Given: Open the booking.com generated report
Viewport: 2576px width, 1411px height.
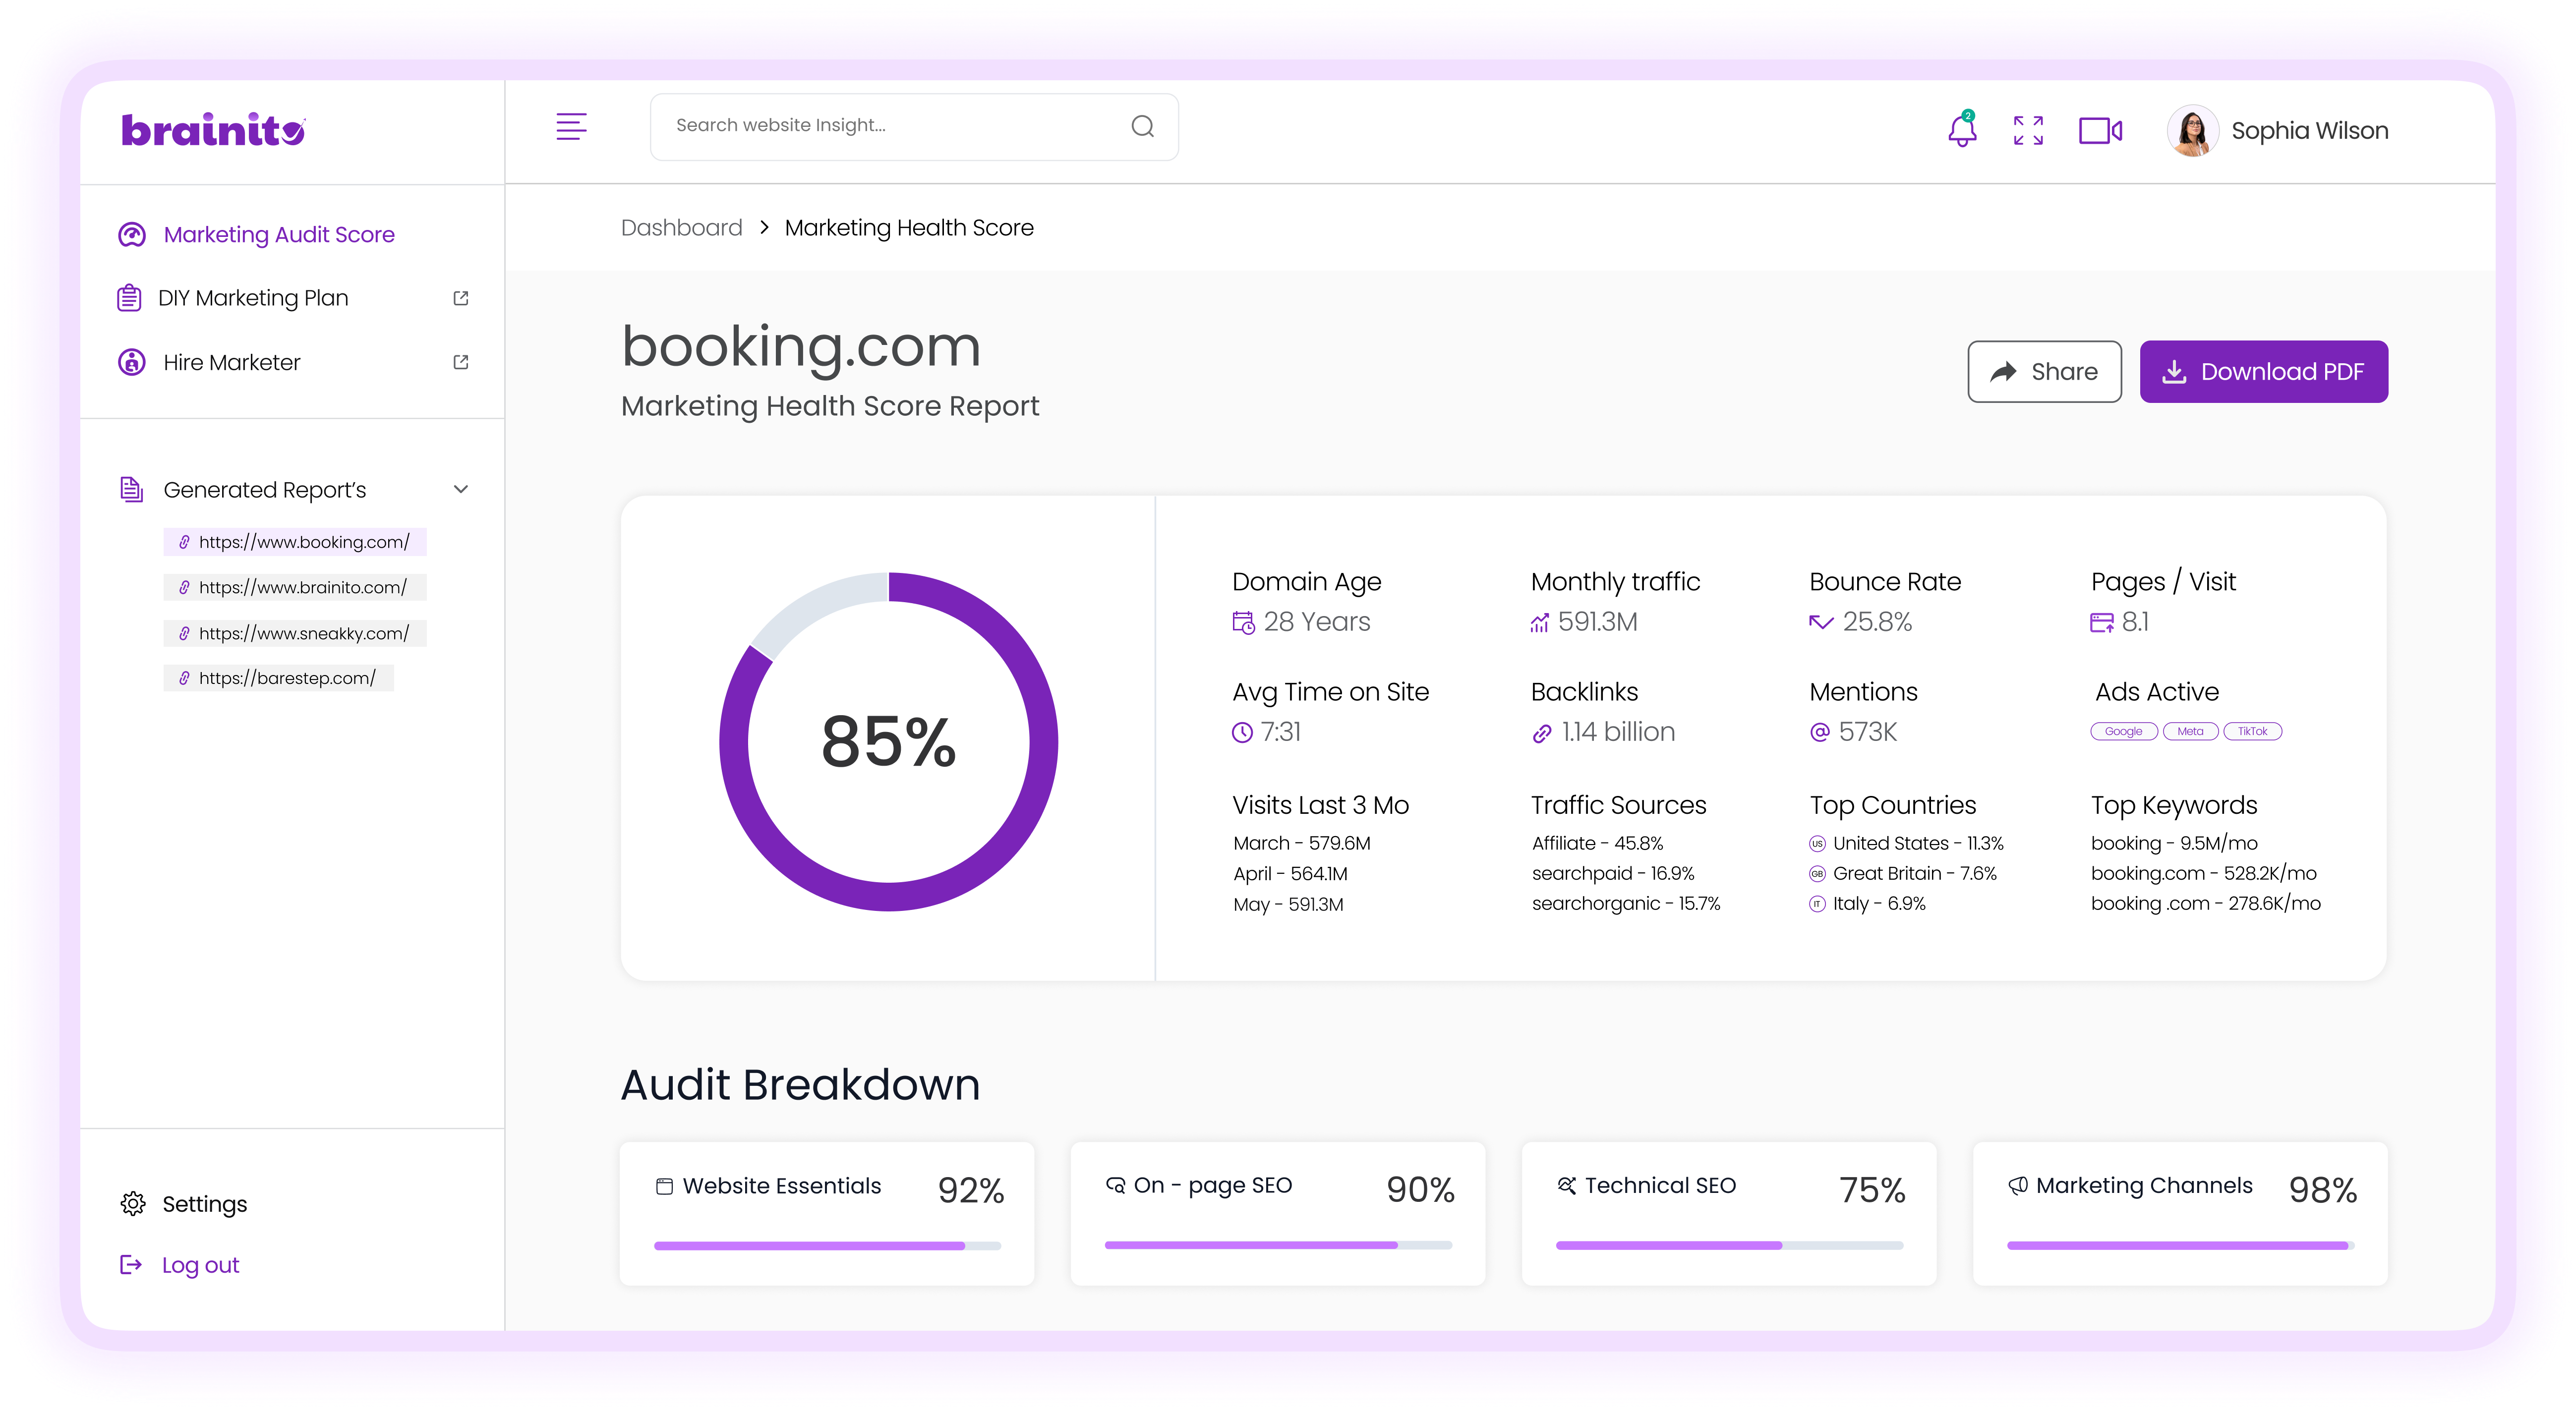Looking at the screenshot, I should click(x=295, y=542).
